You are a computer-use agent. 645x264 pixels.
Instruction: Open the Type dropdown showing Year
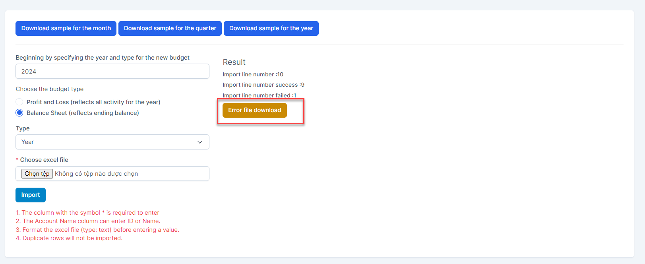coord(112,142)
